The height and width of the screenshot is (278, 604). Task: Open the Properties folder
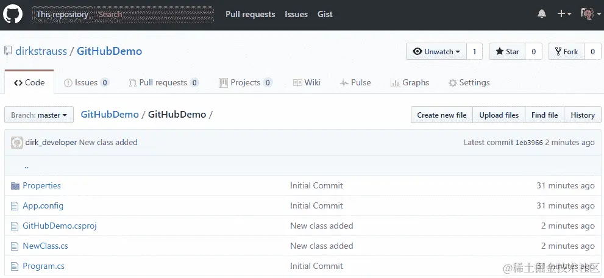tap(41, 185)
